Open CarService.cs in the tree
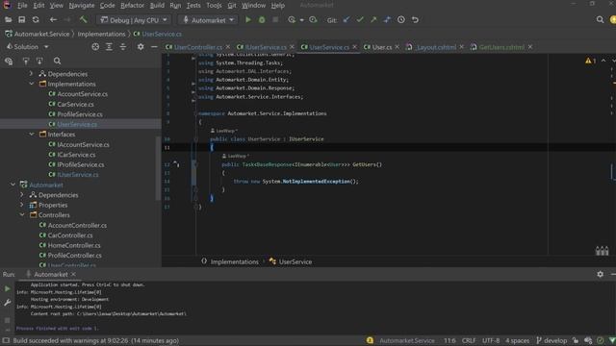Viewport: 616px width, 346px height. pyautogui.click(x=75, y=104)
